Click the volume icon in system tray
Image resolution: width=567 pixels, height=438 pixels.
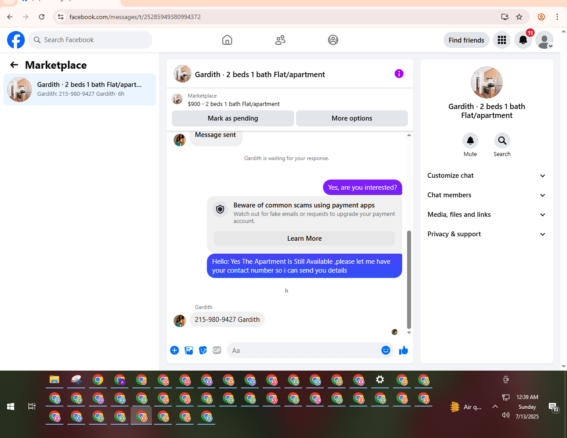(x=506, y=415)
